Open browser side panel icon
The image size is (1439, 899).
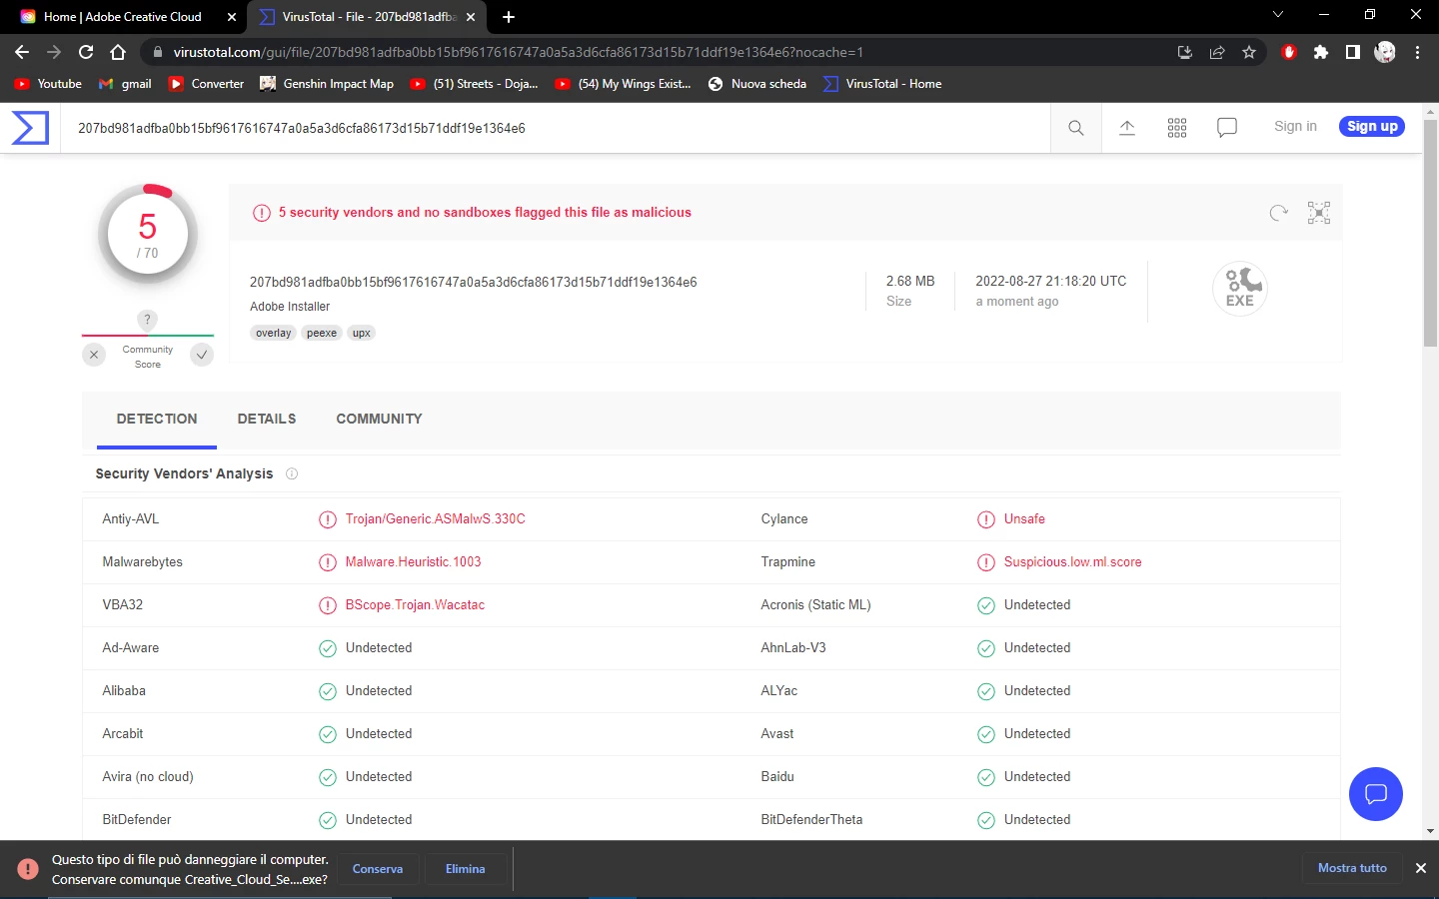pyautogui.click(x=1353, y=52)
